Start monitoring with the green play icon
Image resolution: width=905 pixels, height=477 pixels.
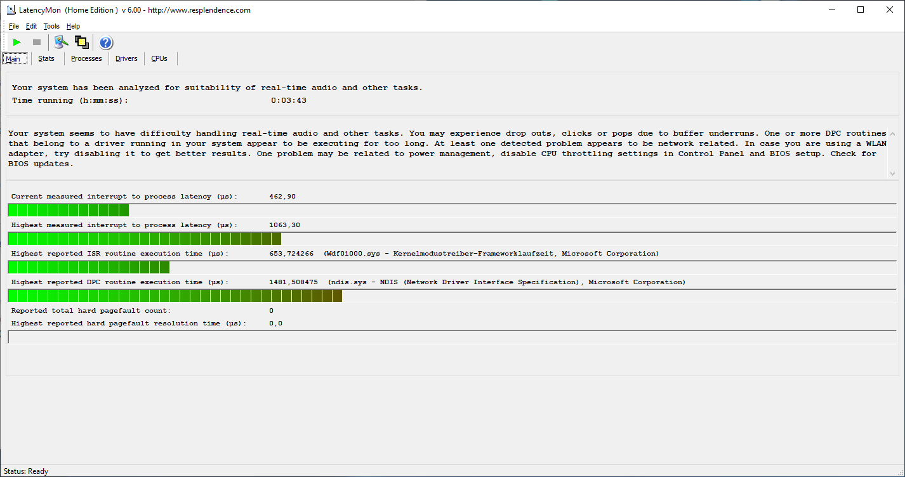pyautogui.click(x=17, y=42)
